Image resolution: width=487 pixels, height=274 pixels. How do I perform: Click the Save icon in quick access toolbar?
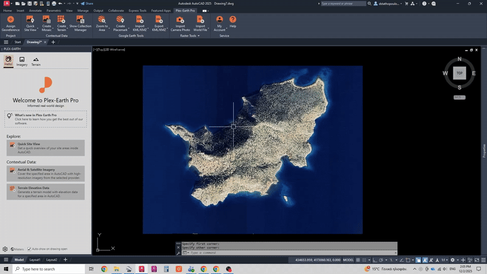tap(29, 4)
